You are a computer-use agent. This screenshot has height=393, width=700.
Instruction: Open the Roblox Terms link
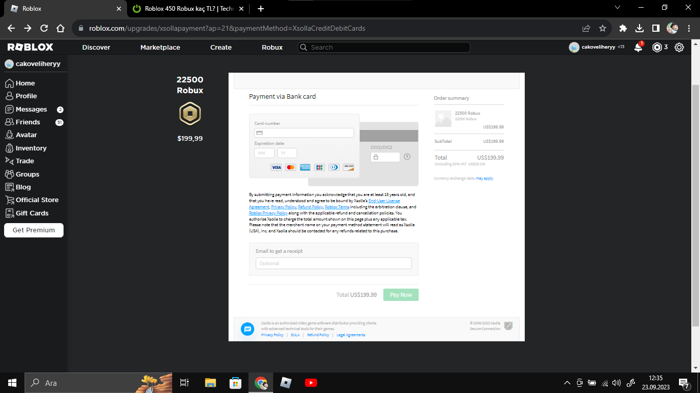click(337, 207)
